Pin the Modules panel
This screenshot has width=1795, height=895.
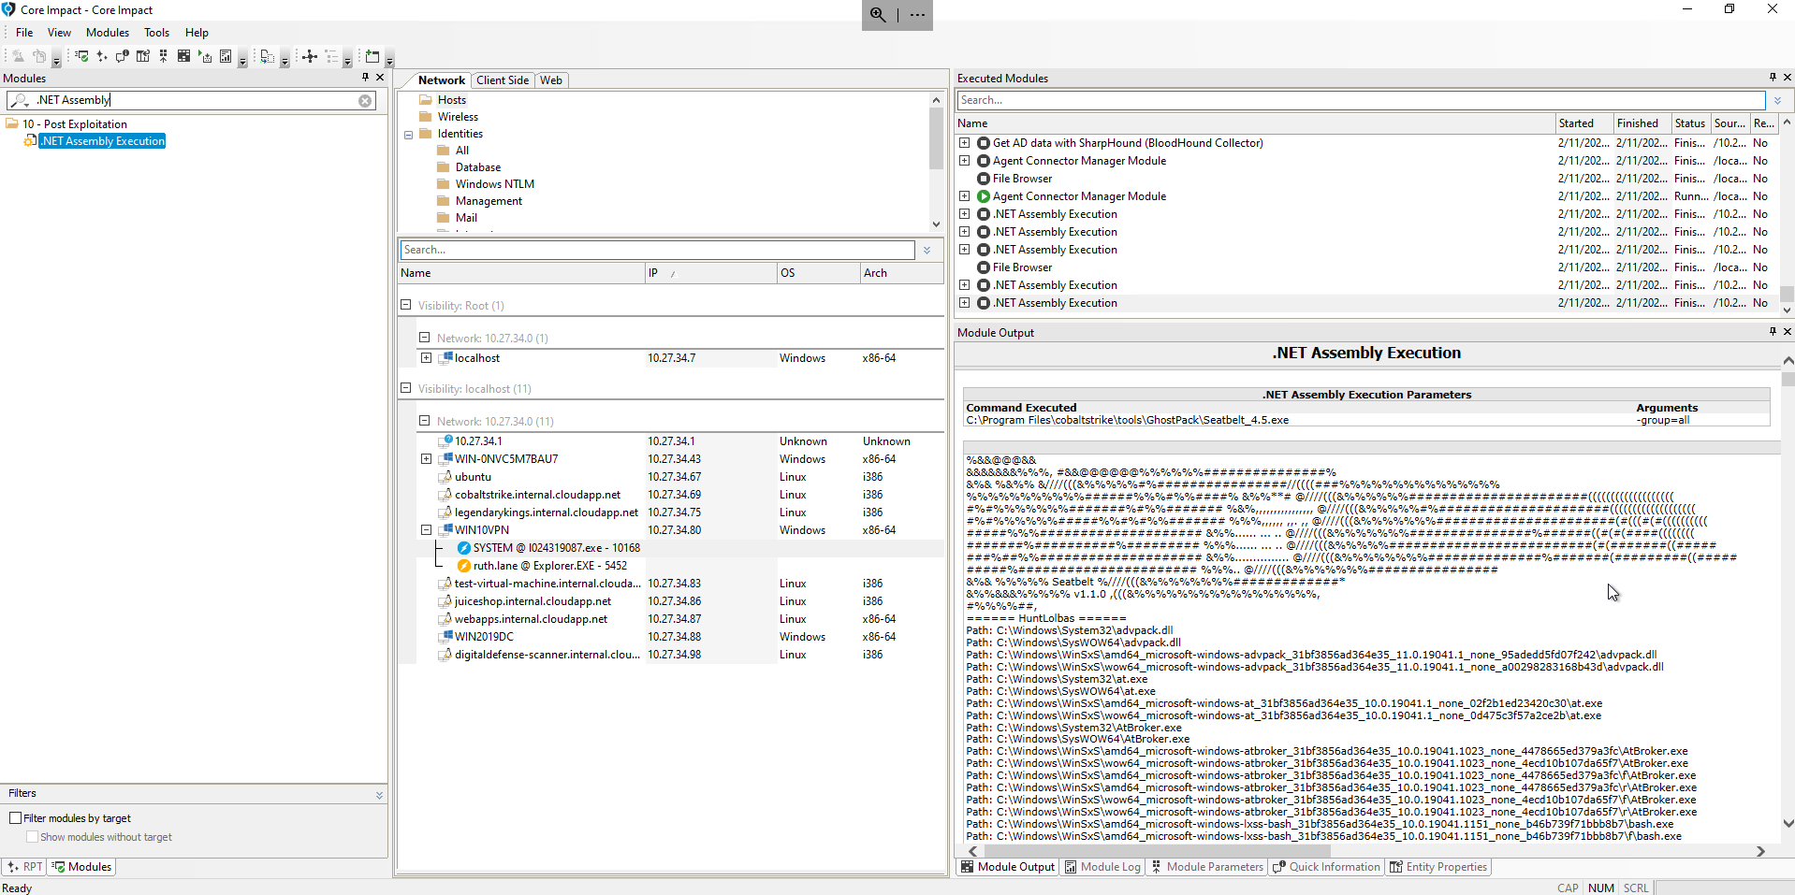coord(366,78)
